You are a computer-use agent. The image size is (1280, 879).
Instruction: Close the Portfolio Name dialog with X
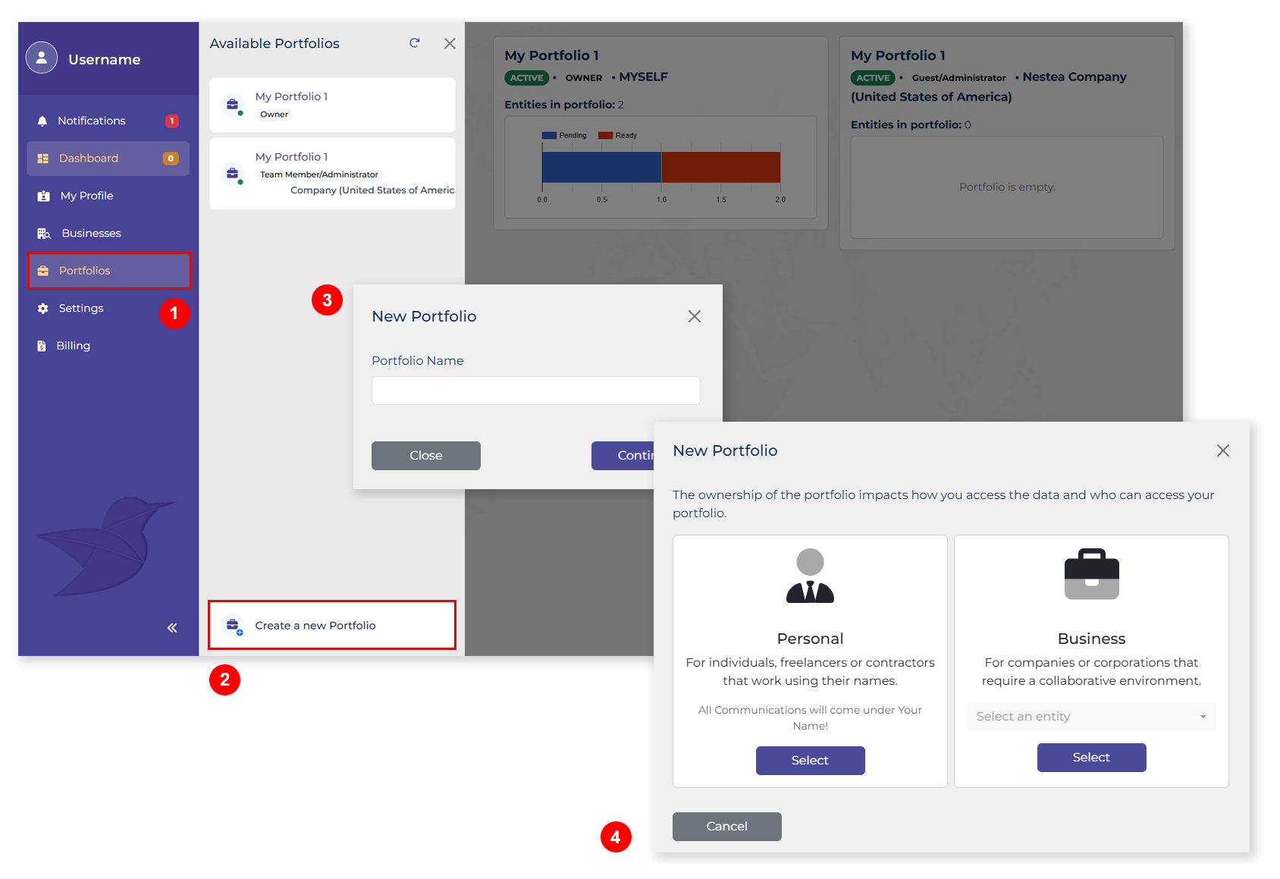695,316
